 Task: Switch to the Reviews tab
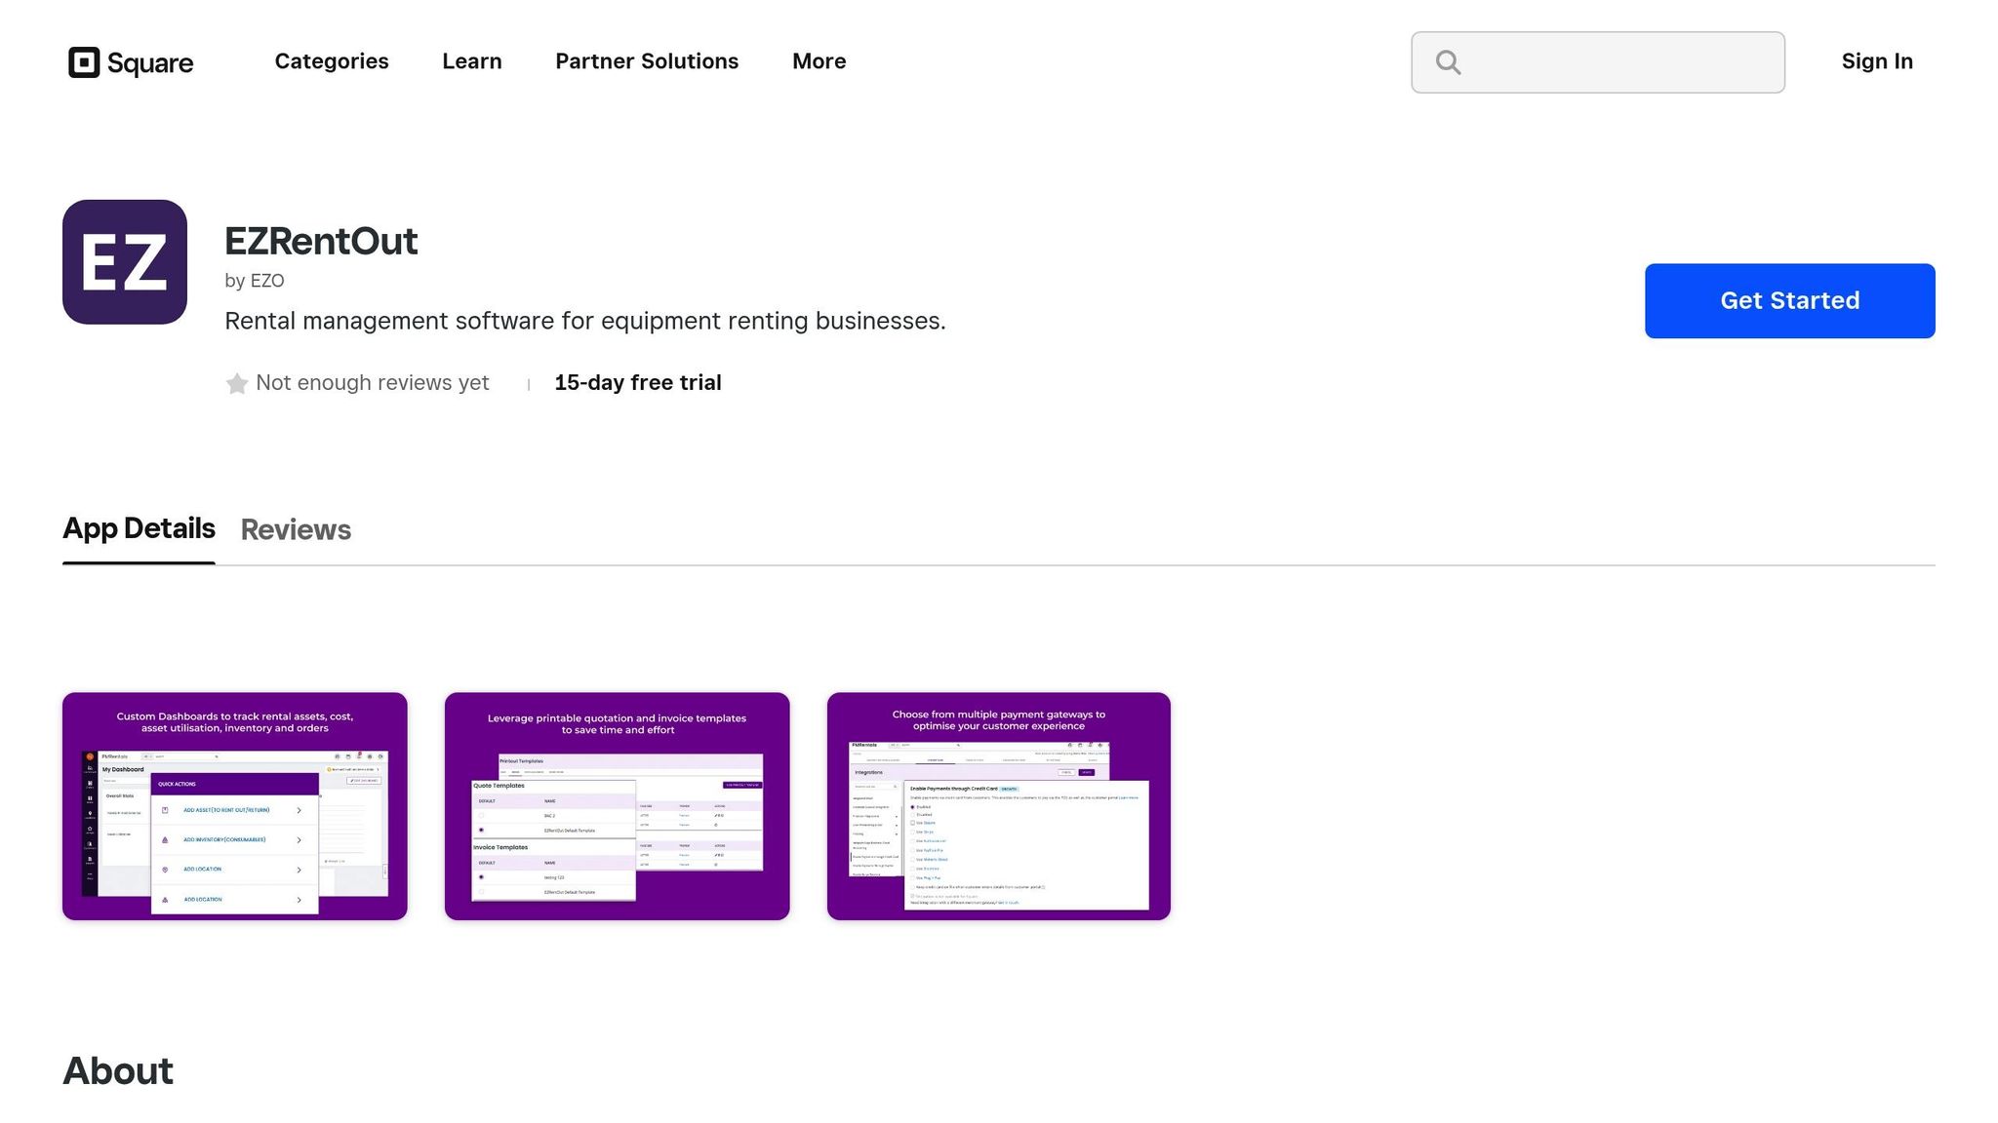coord(296,529)
